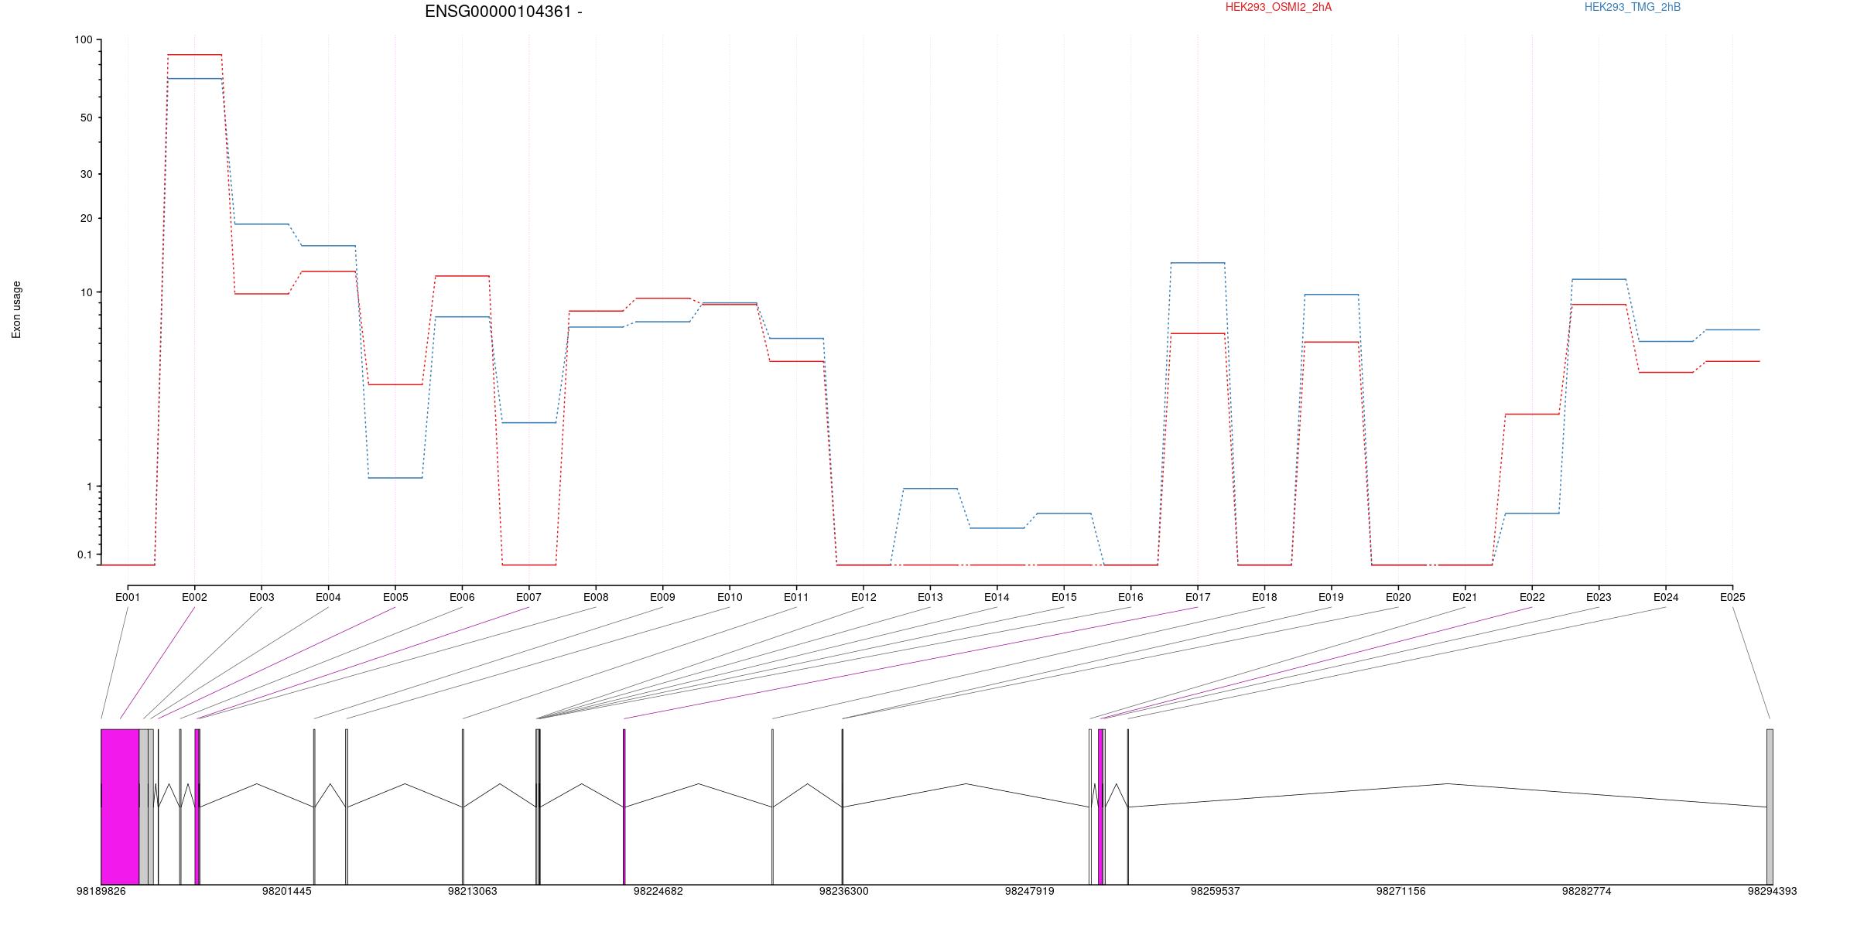Click genomic coordinate 98213063
The width and height of the screenshot is (1857, 928).
(x=473, y=891)
